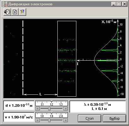
Task: Open the help question marks icon
Action: 22,12
